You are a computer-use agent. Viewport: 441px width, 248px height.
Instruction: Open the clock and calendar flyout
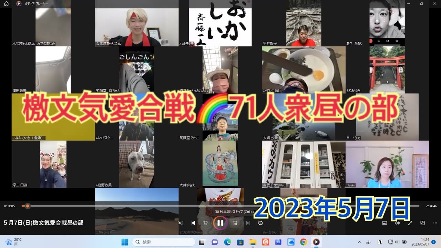click(x=420, y=242)
